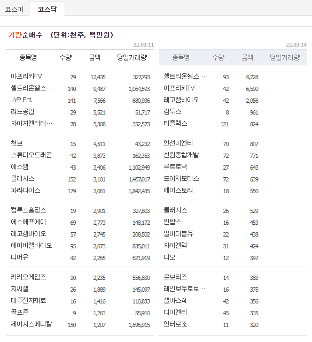This screenshot has height=342, width=312.
Task: Select 와이지엔터테 stock row name
Action: 32,124
